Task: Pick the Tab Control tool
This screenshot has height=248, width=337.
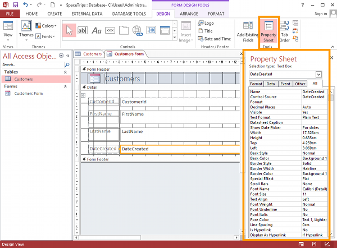Action: [124, 30]
